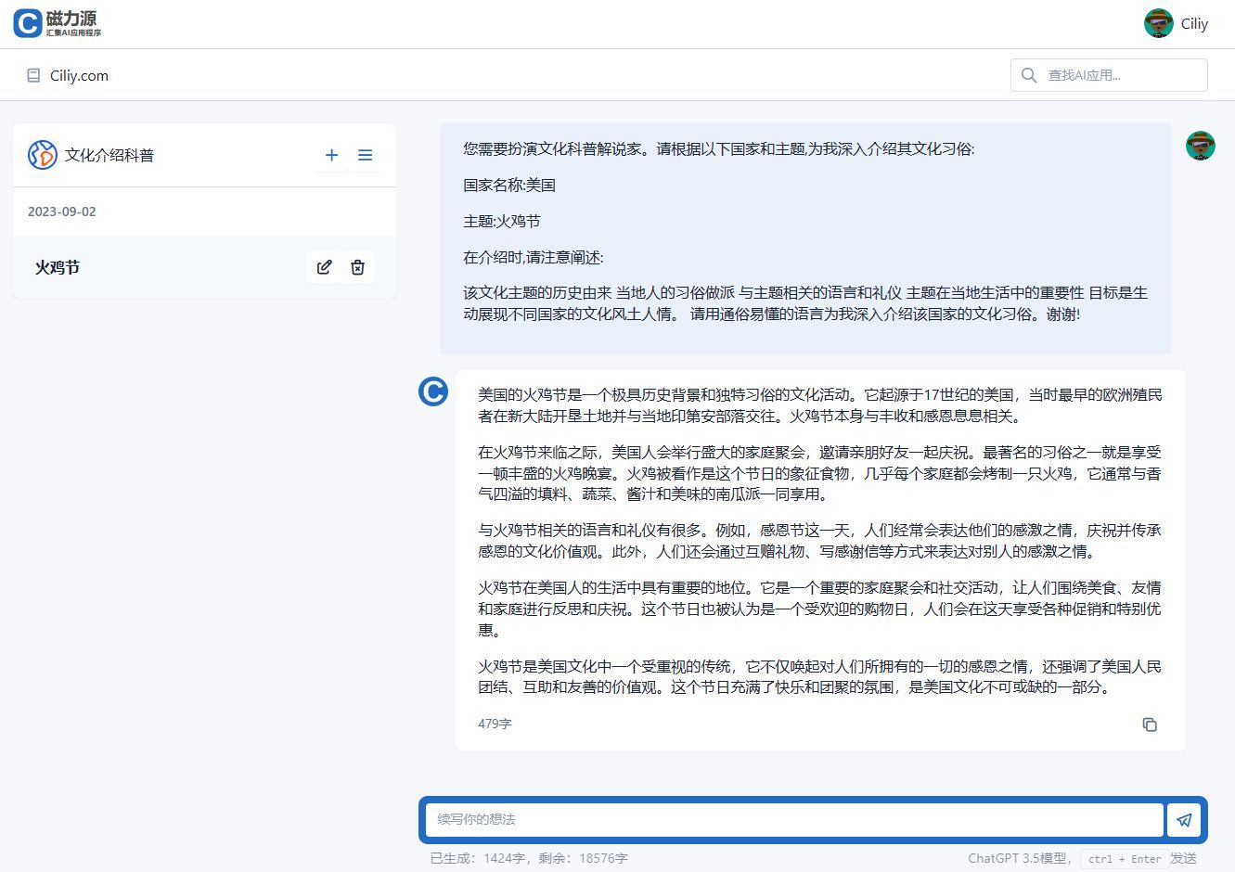Send message with paper plane button
Screen dimensions: 1235x872
tap(1184, 820)
